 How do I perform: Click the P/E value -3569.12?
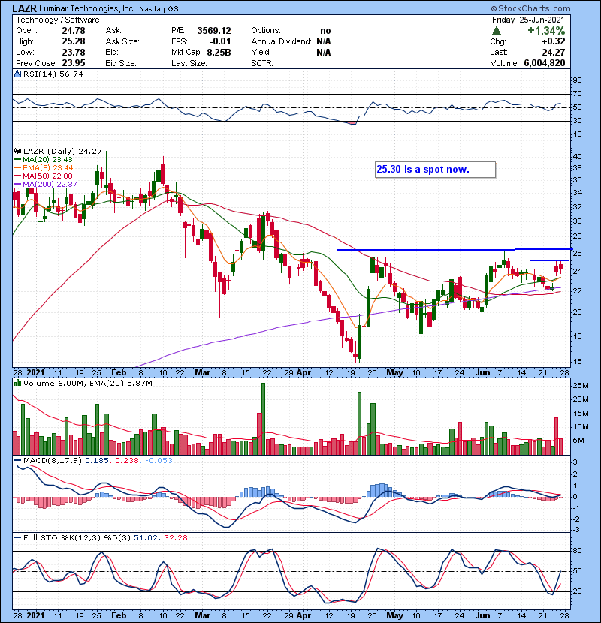(213, 31)
